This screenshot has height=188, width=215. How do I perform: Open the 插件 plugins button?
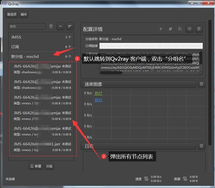[x=24, y=14]
